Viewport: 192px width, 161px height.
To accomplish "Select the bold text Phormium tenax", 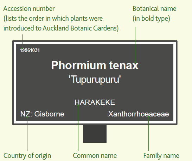I will coord(95,65).
